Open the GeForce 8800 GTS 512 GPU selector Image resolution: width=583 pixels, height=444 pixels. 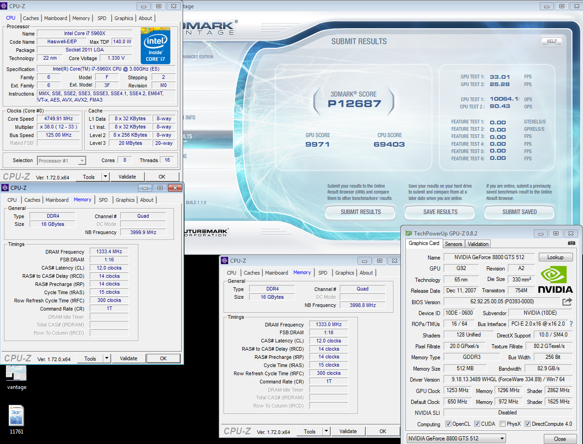tap(456, 439)
